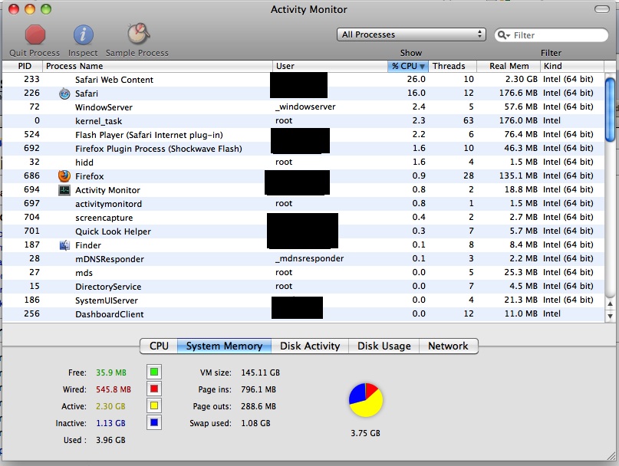Click the red Wired memory color swatch
The height and width of the screenshot is (466, 619).
coord(154,389)
